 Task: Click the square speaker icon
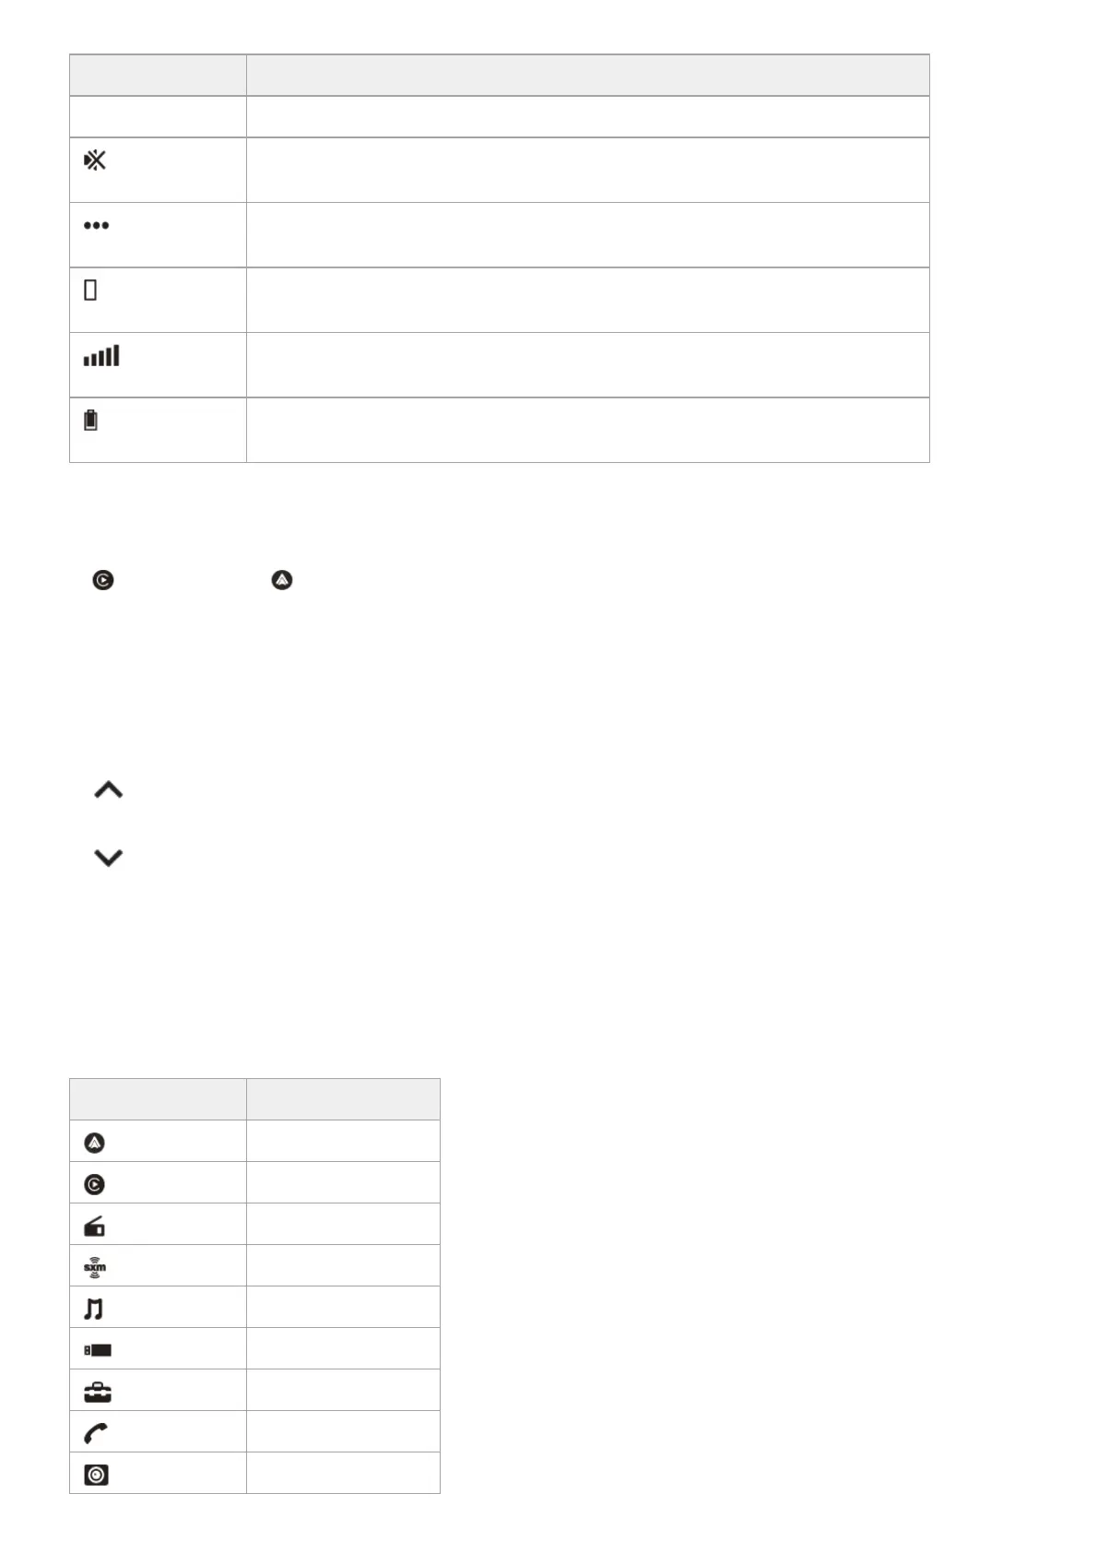coord(96,1475)
